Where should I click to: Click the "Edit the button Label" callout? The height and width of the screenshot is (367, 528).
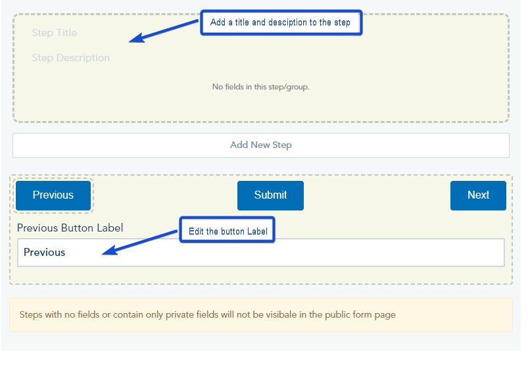pos(227,231)
